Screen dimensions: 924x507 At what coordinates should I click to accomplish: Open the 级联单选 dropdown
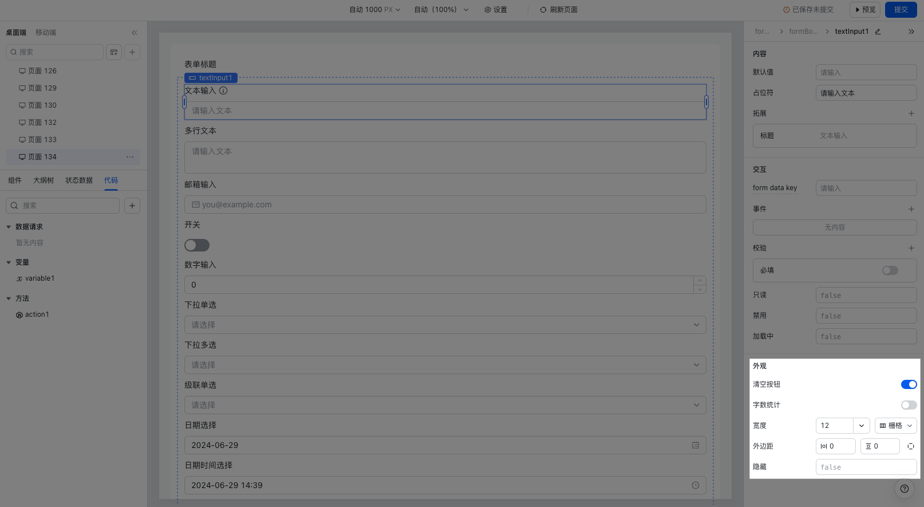[x=445, y=405]
